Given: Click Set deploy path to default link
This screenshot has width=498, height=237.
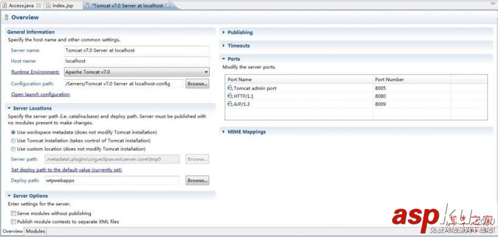Looking at the screenshot, I should click(x=67, y=170).
